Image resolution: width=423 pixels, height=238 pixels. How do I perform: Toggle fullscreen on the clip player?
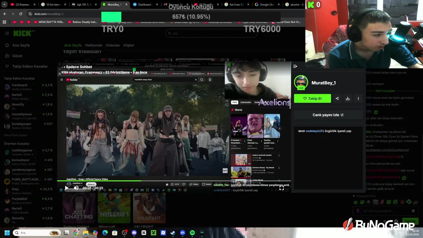click(282, 188)
